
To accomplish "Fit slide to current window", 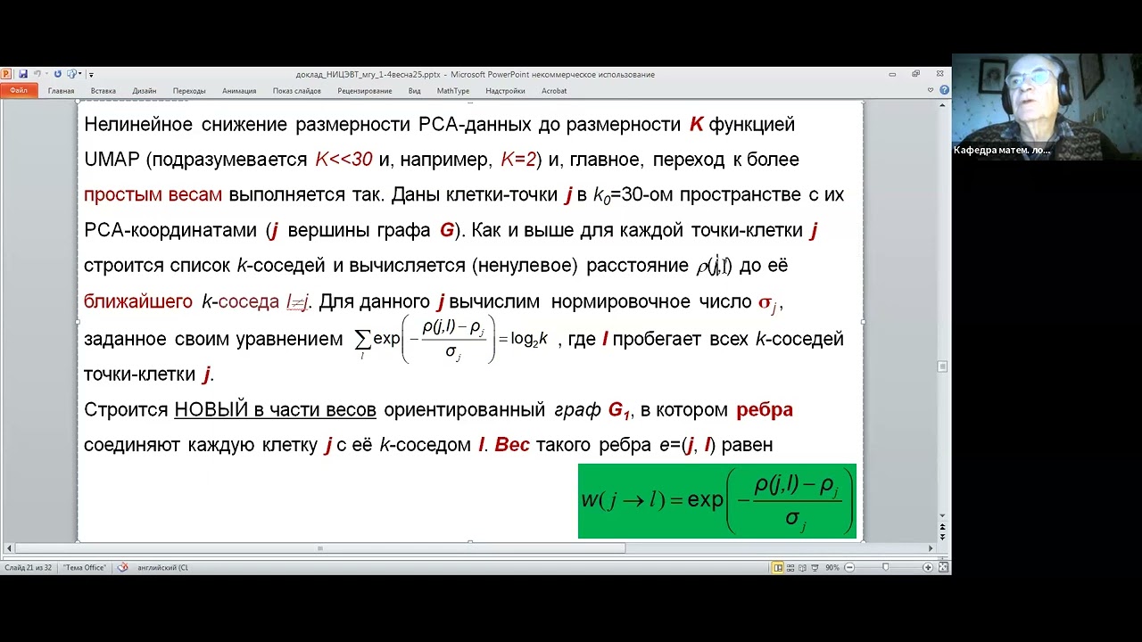I will tap(943, 567).
